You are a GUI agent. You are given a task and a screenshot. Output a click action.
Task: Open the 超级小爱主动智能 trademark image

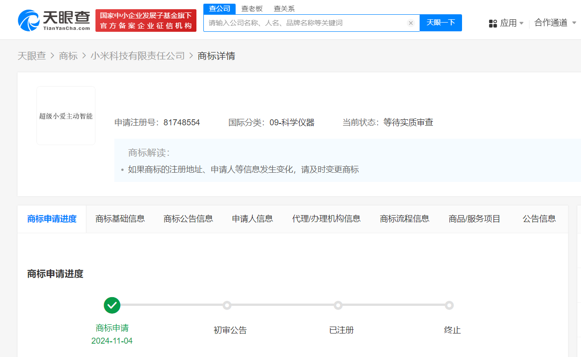pos(66,116)
